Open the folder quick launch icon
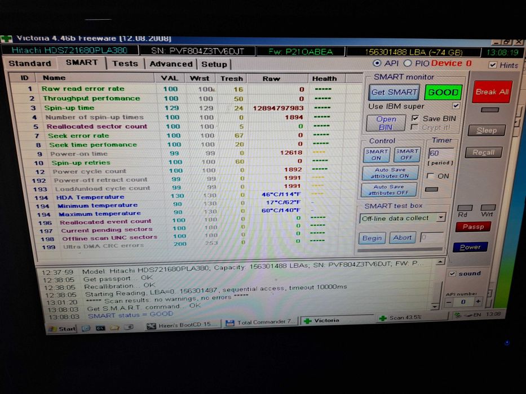The width and height of the screenshot is (526, 394). click(114, 328)
